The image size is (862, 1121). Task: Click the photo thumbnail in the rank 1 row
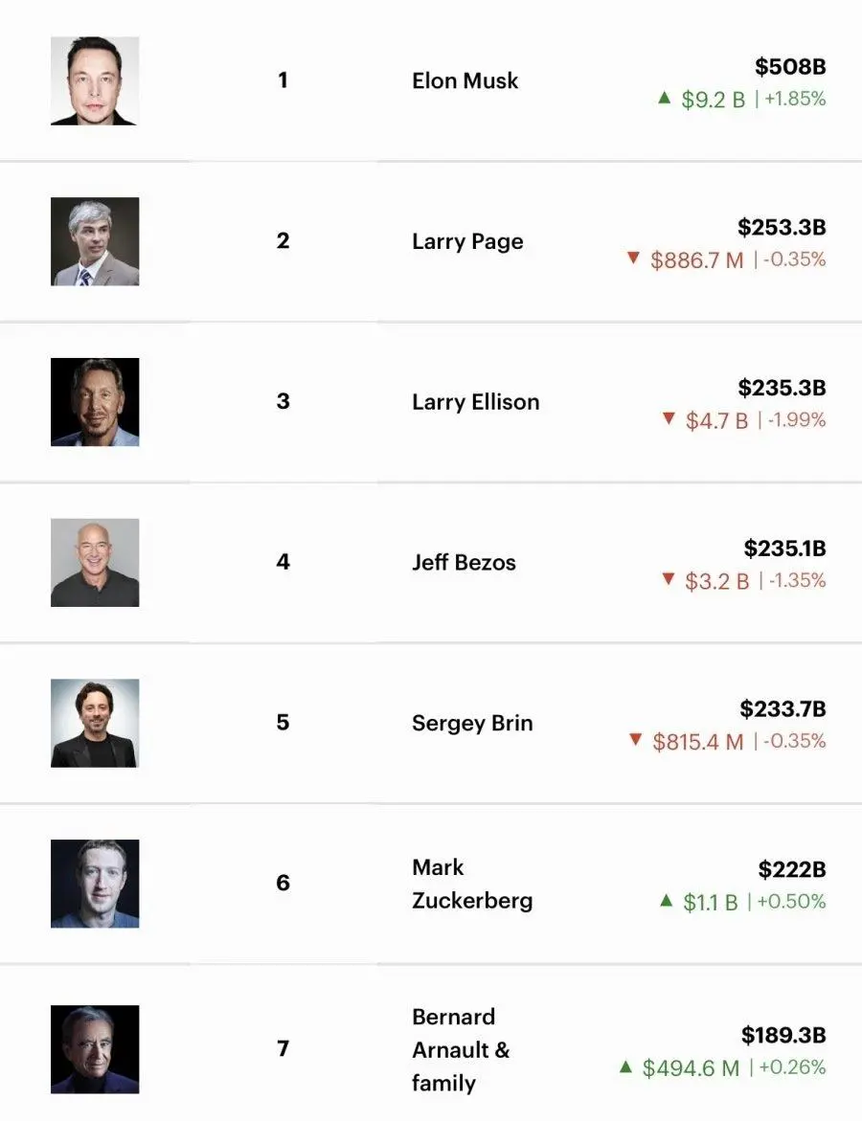[95, 80]
